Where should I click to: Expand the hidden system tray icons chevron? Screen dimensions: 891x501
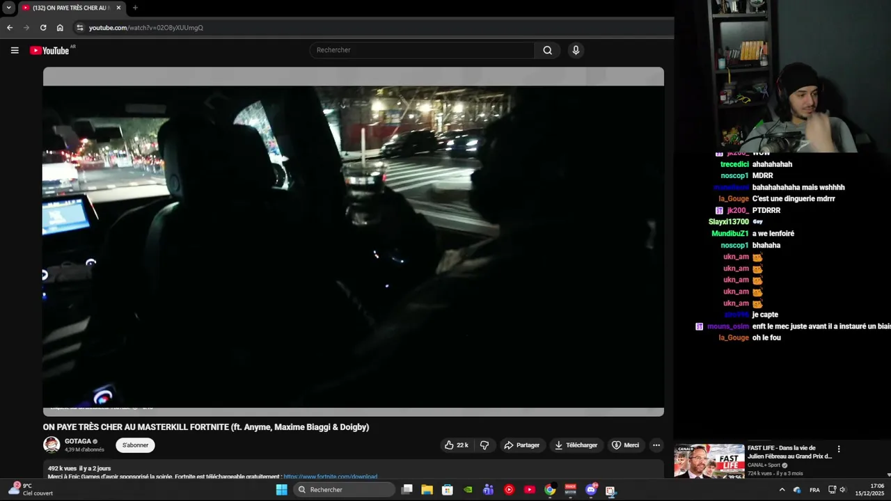[x=782, y=490]
